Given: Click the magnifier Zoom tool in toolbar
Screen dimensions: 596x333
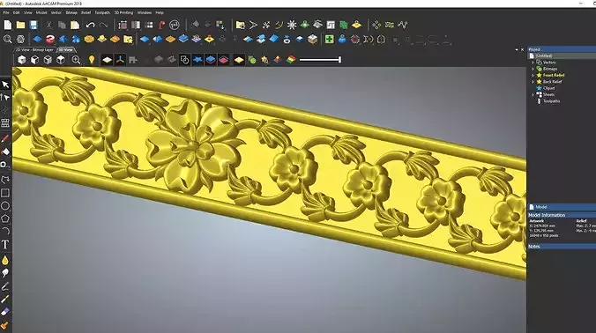Looking at the screenshot, I should pos(7,39).
